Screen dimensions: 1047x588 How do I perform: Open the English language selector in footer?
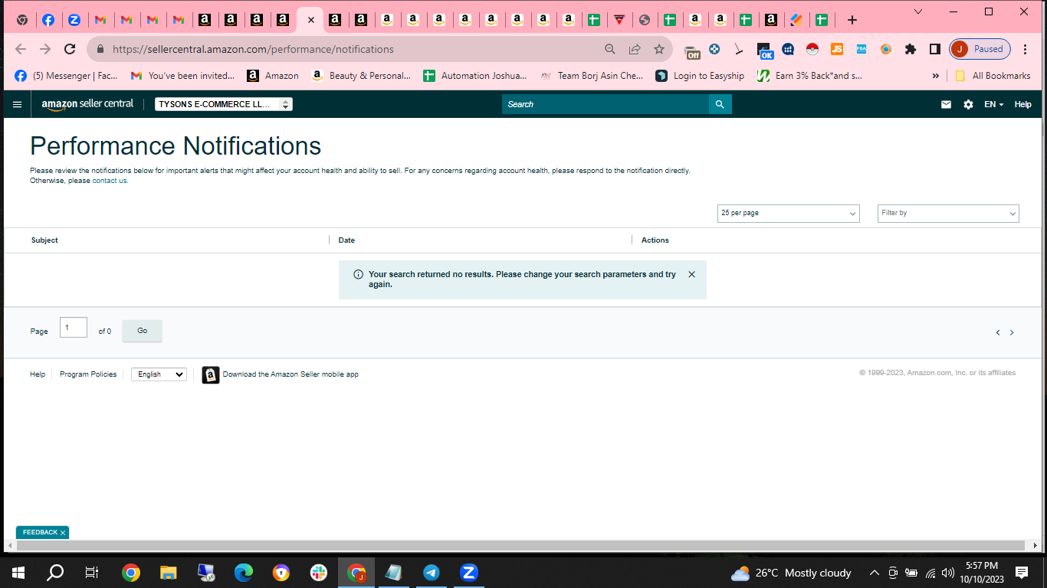159,374
